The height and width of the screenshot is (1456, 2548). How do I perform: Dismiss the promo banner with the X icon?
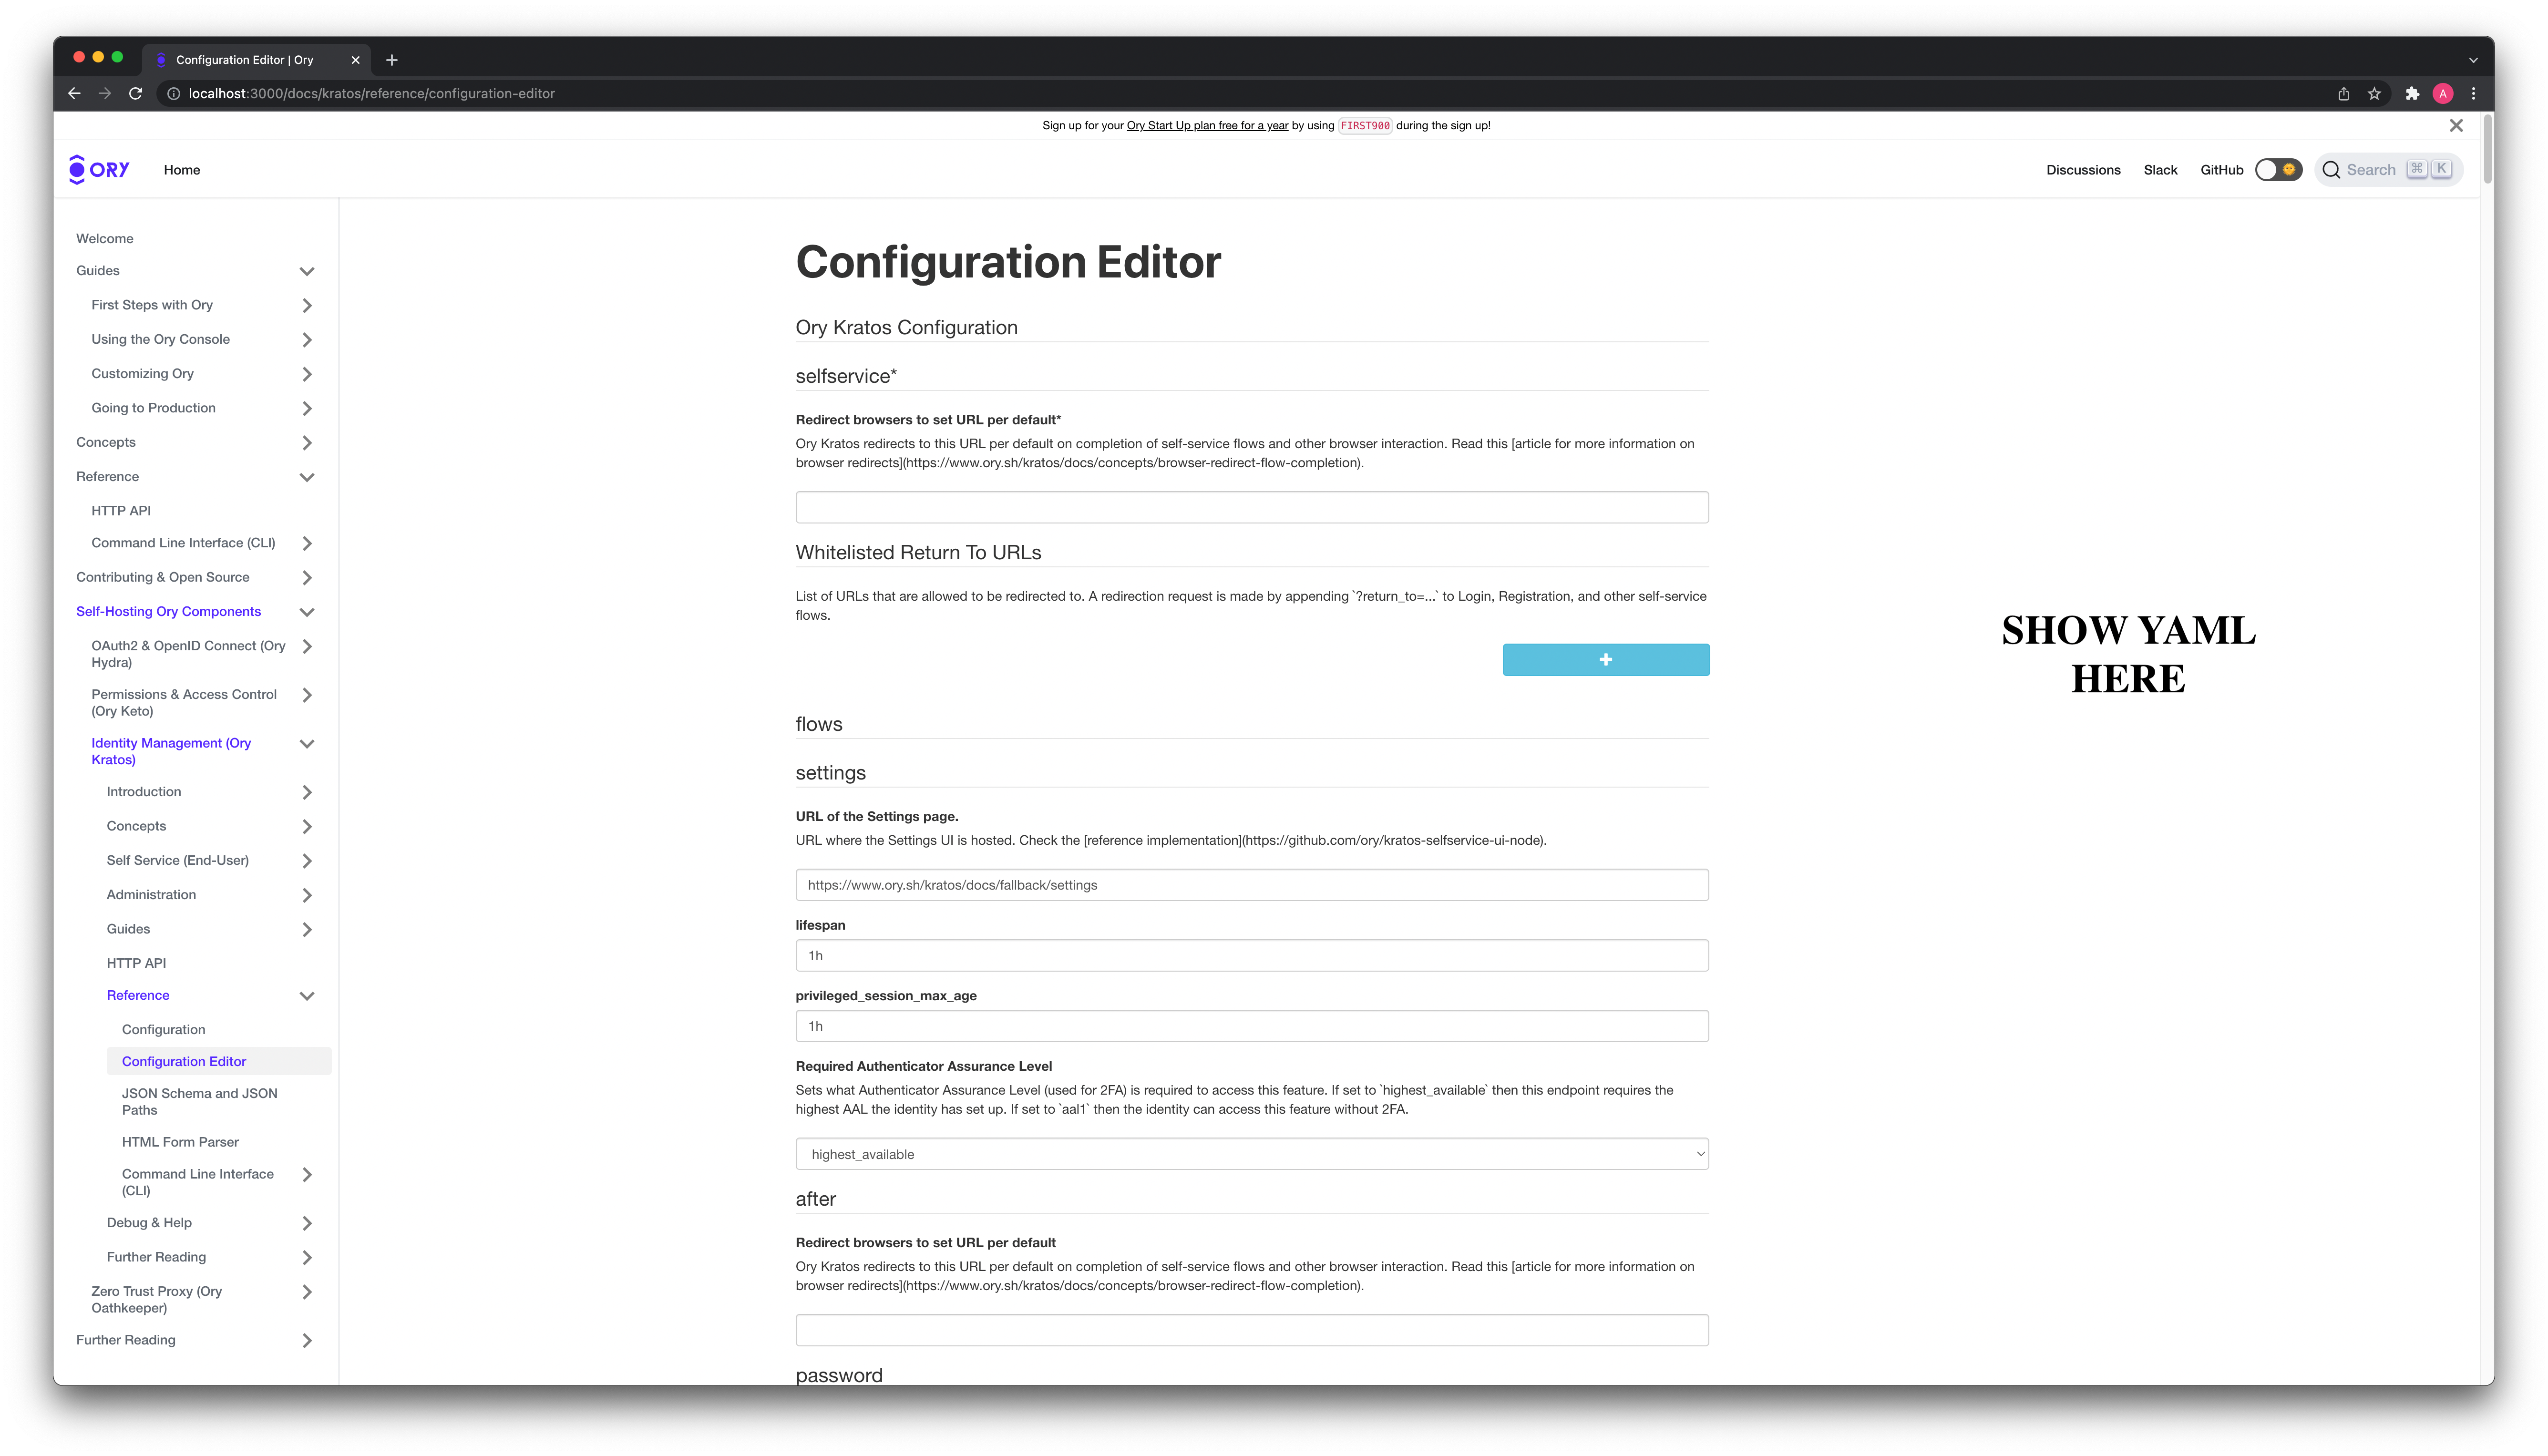2456,125
